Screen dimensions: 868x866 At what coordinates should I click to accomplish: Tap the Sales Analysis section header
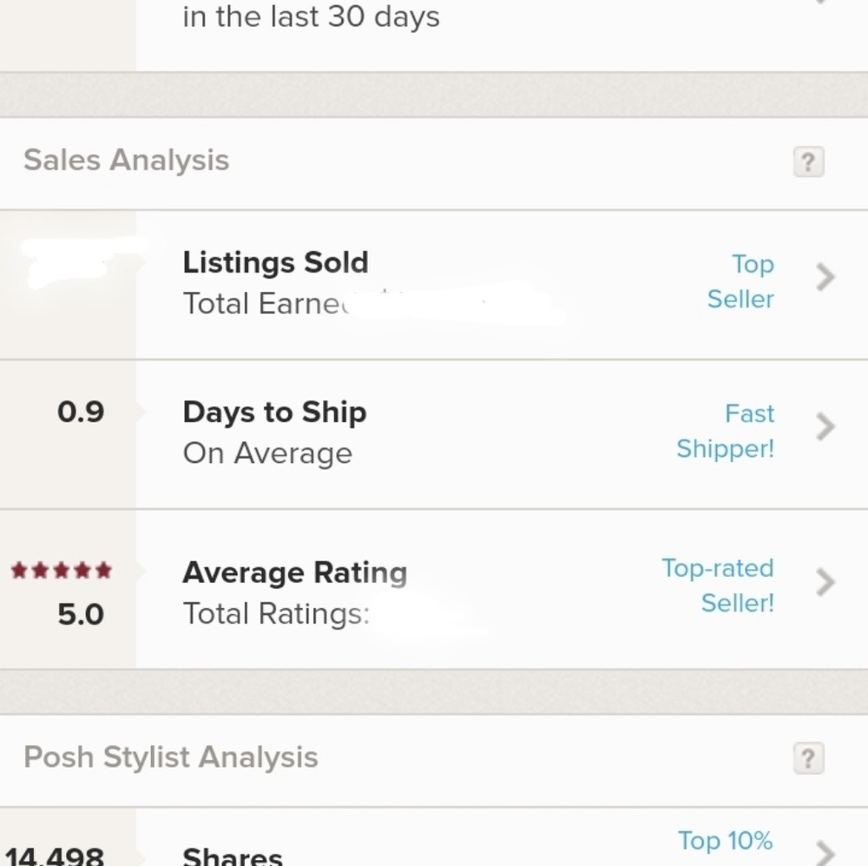[127, 161]
